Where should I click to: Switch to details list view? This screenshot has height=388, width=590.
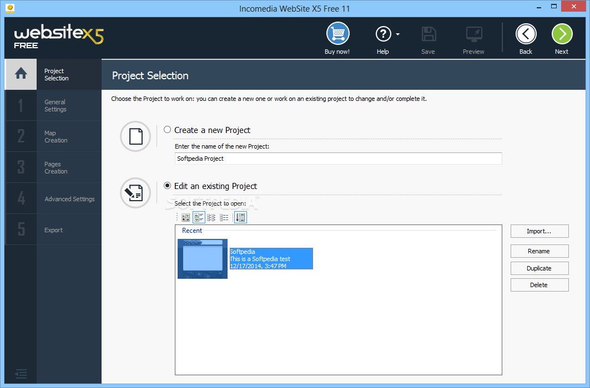(x=224, y=217)
